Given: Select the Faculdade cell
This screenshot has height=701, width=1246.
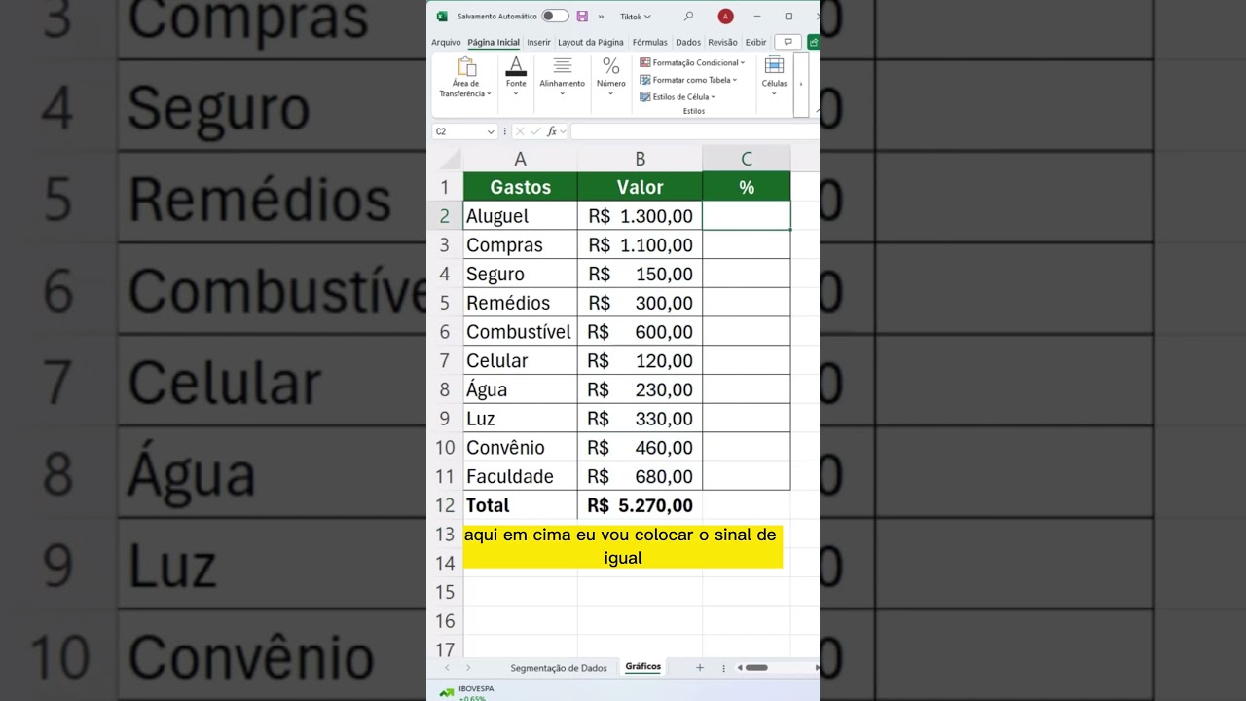Looking at the screenshot, I should click(520, 476).
